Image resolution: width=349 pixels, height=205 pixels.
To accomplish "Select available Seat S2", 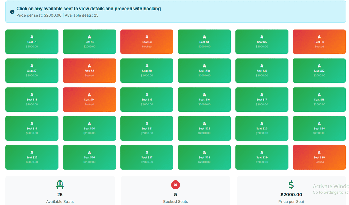I will [89, 42].
